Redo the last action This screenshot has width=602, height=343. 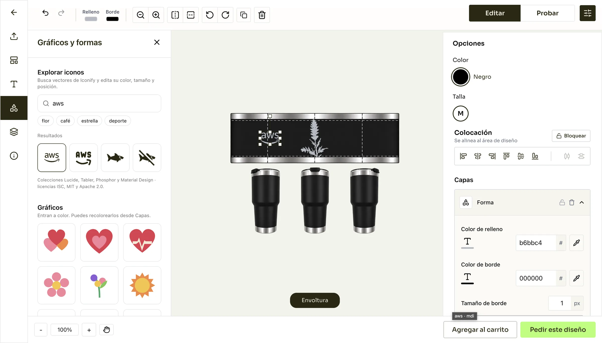point(61,13)
